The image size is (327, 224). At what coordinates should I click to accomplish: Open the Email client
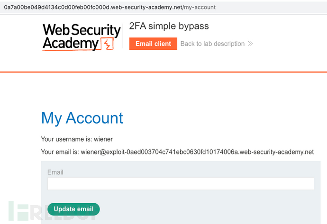[153, 44]
